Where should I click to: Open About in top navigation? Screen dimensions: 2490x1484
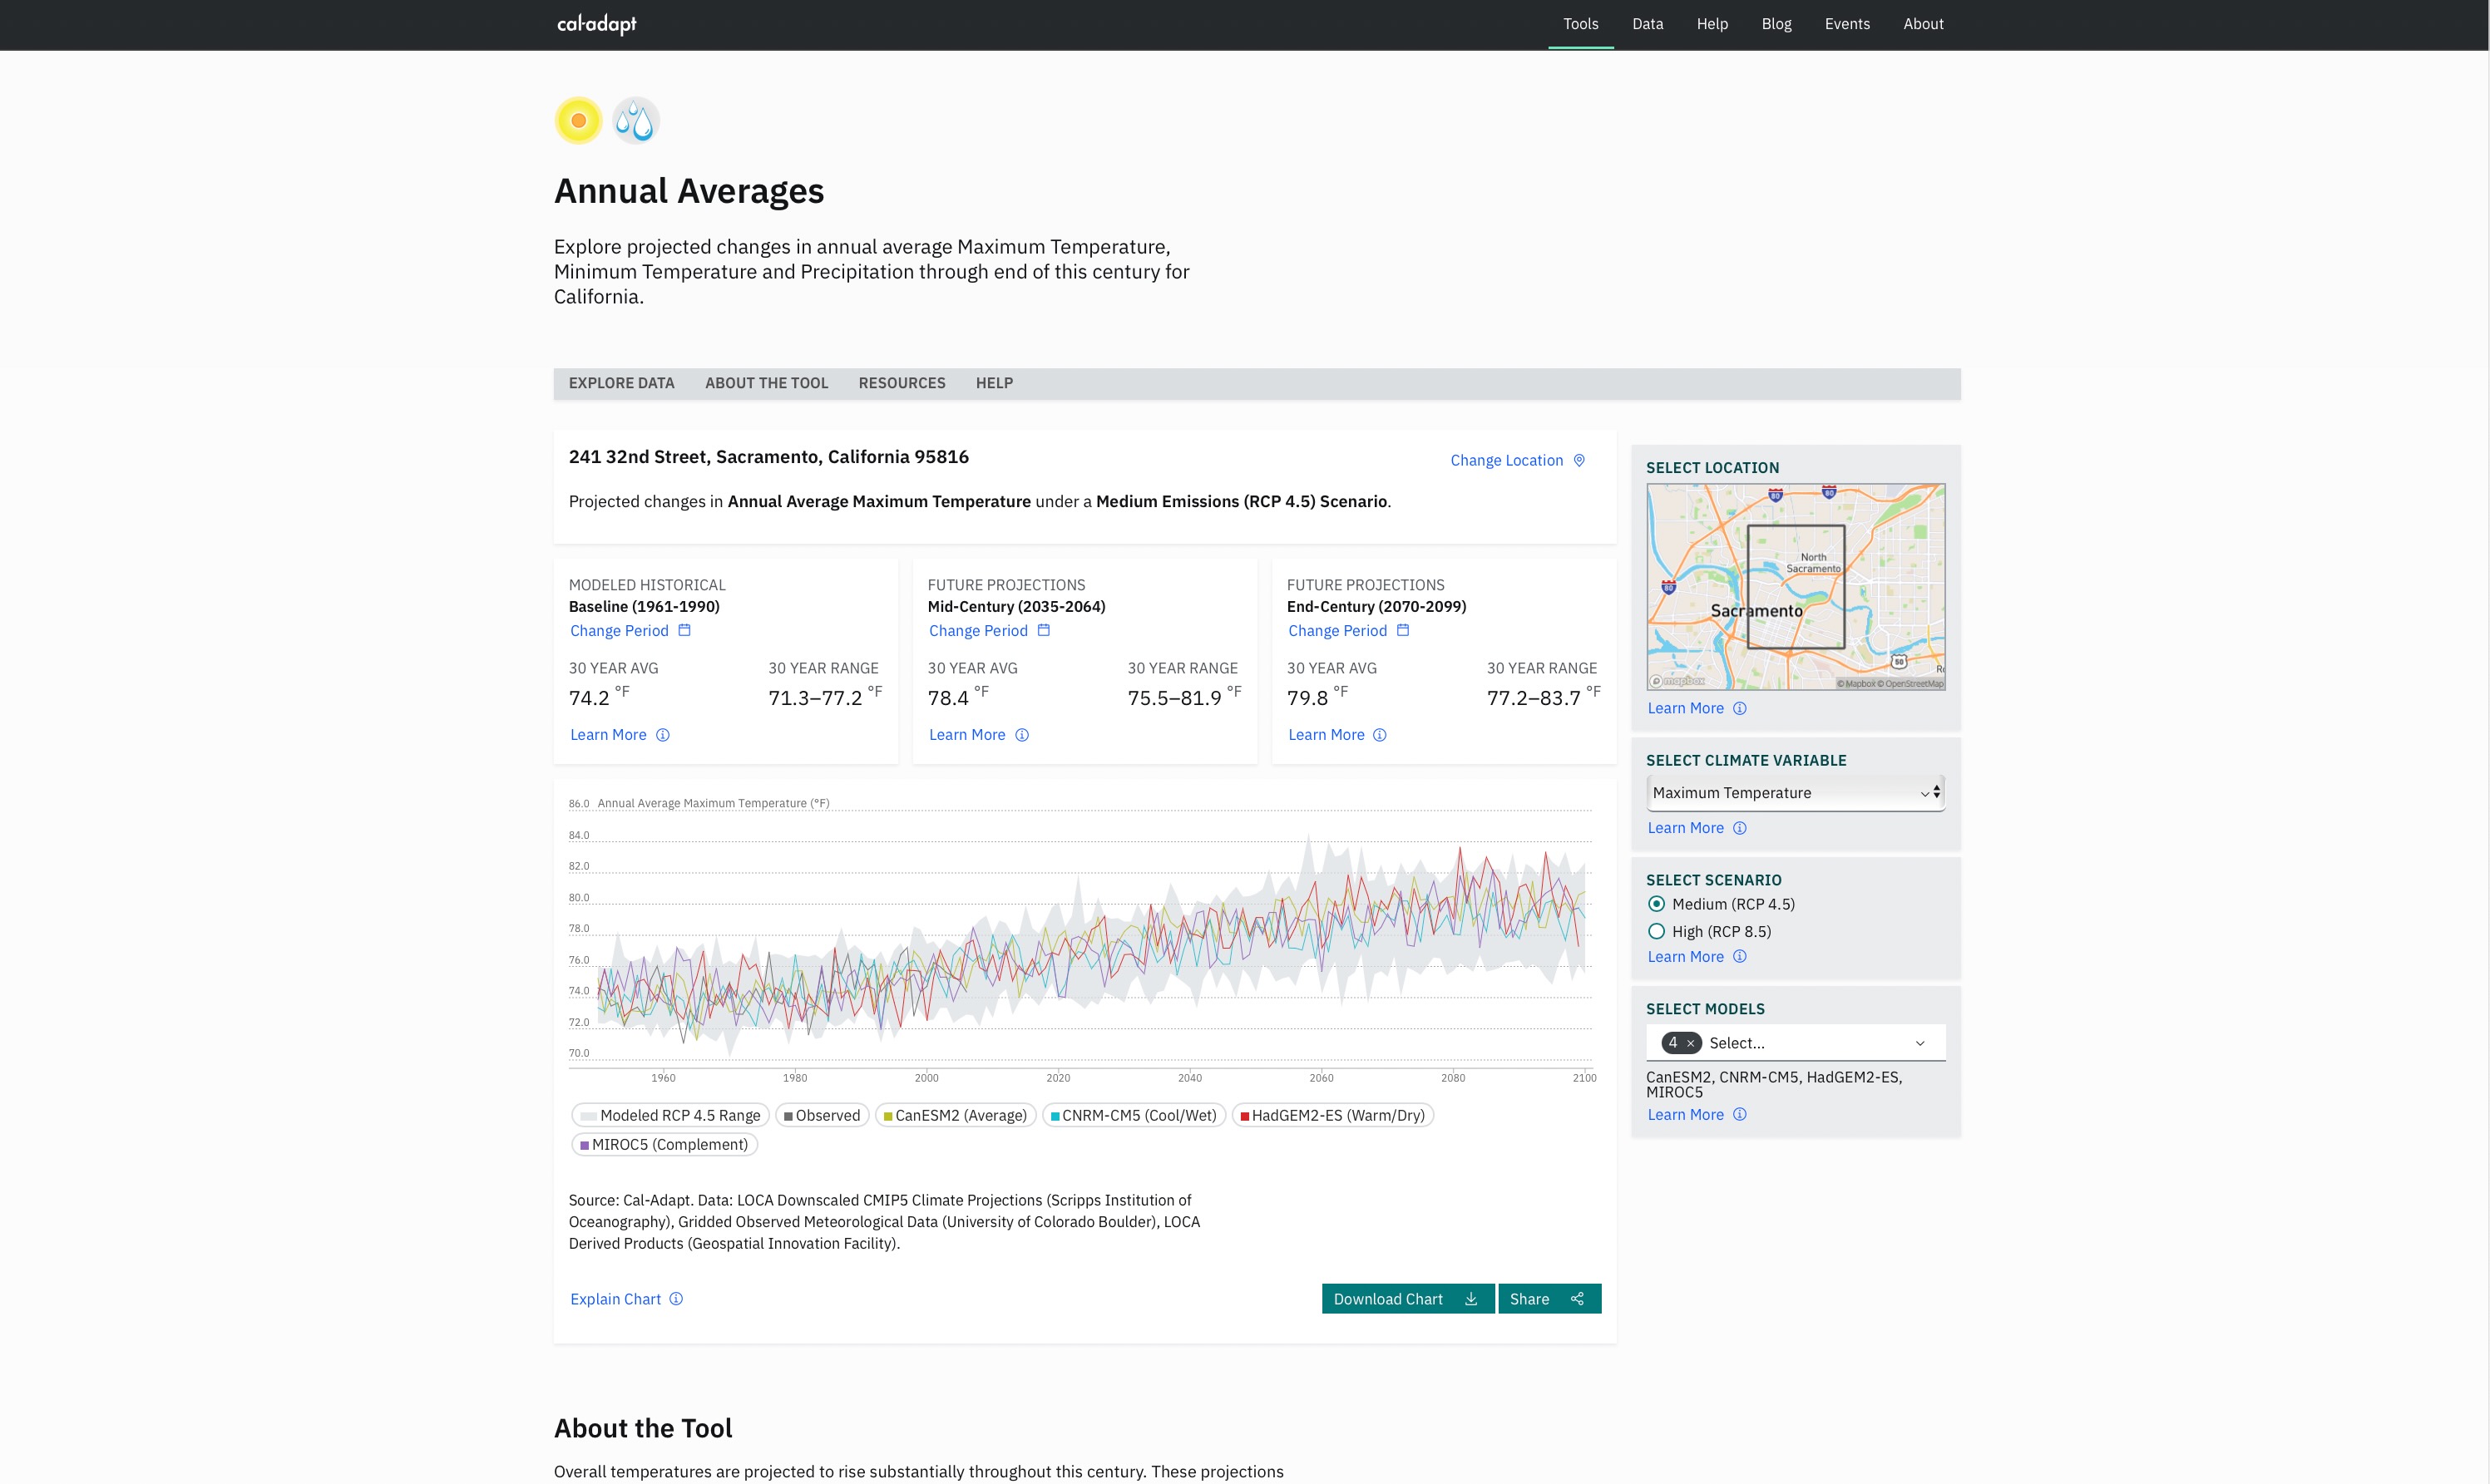tap(1923, 24)
